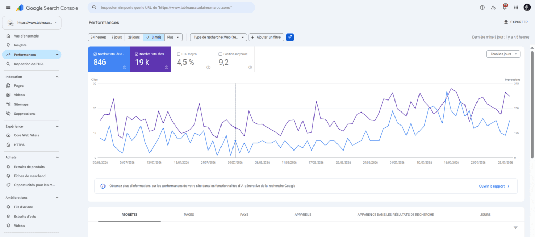This screenshot has height=237, width=535.
Task: Open the property selector dropdown
Action: coord(32,23)
